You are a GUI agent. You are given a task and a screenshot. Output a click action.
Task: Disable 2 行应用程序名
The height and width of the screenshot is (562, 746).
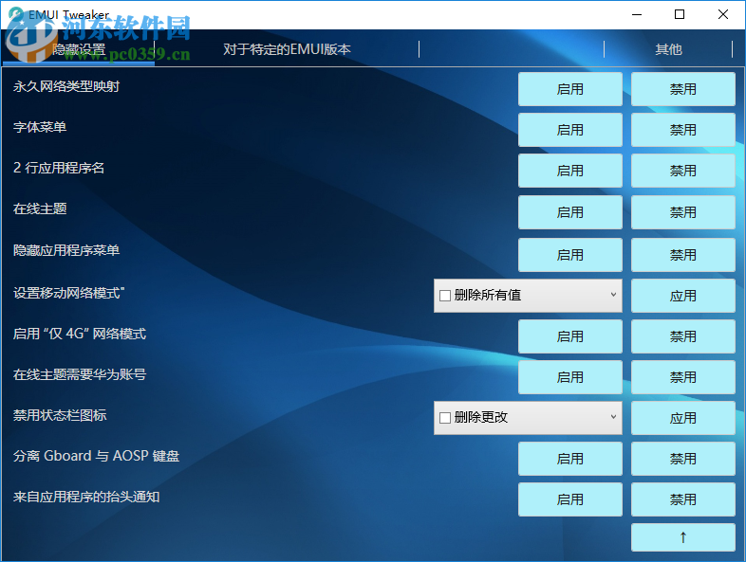point(682,171)
